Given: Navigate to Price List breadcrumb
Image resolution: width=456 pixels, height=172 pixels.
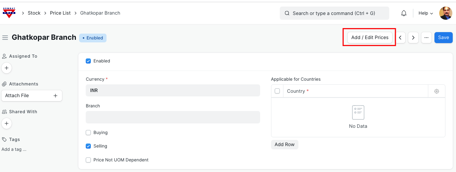Looking at the screenshot, I should click(60, 13).
